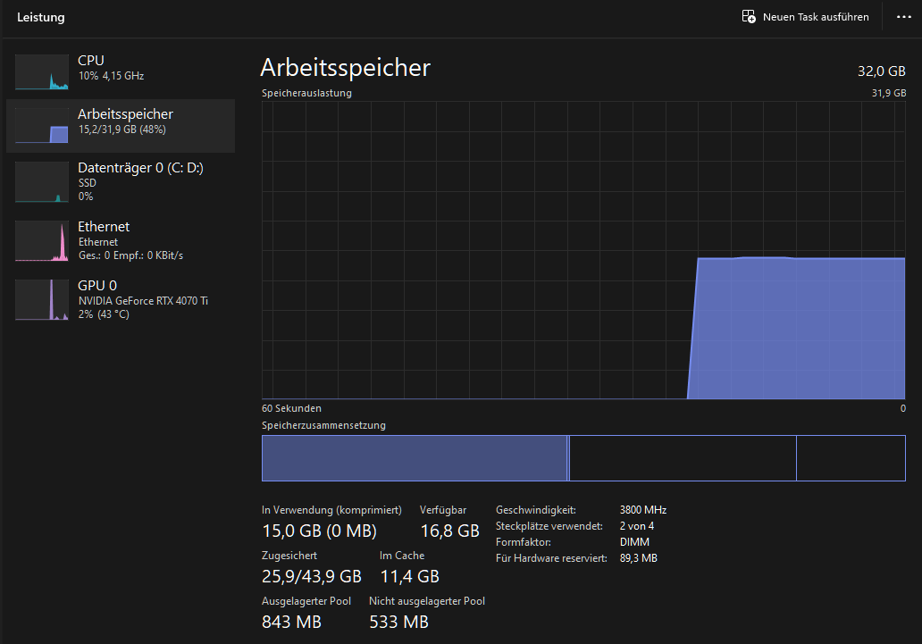This screenshot has width=922, height=644.
Task: Click the 533 MB non-paged pool value
Action: pyautogui.click(x=398, y=622)
